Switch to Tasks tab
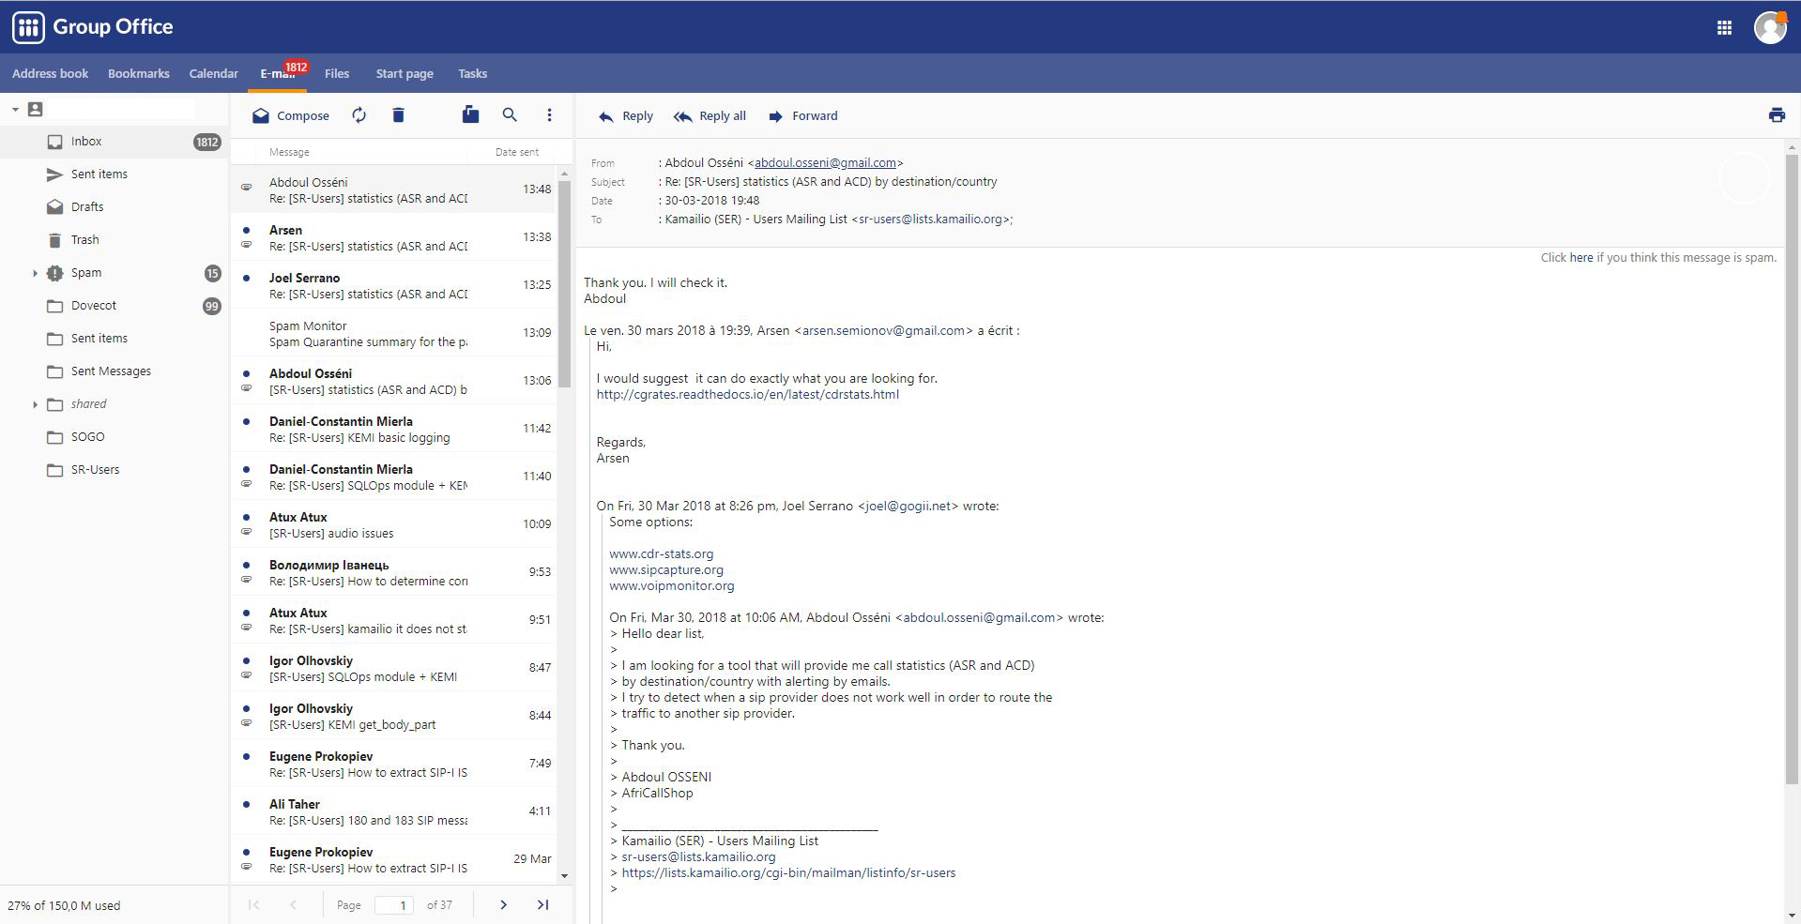The height and width of the screenshot is (924, 1801). pos(472,73)
